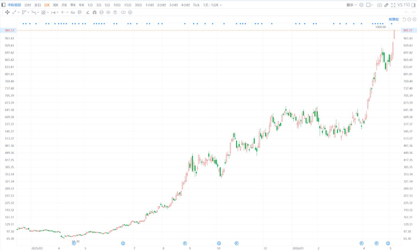Enter fullscreen chart mode

click(x=393, y=5)
